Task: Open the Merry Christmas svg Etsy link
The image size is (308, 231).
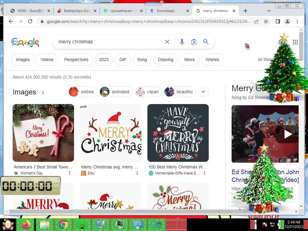Action: pyautogui.click(x=109, y=167)
